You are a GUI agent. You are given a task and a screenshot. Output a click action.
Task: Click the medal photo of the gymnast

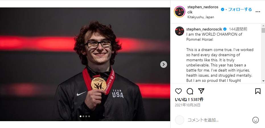click(x=85, y=64)
